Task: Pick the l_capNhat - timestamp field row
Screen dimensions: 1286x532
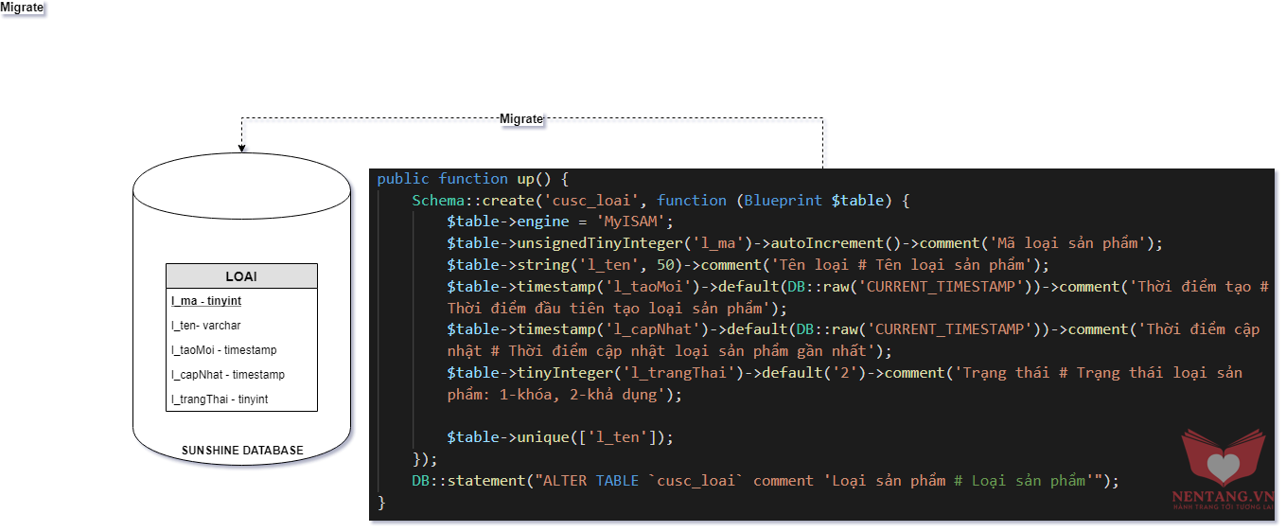Action: tap(228, 375)
